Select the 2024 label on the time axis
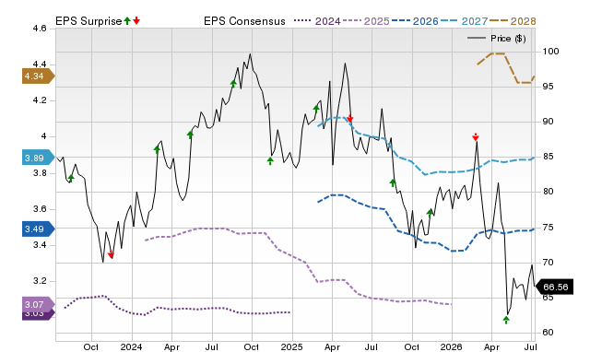This screenshot has height=352, width=590. click(131, 346)
